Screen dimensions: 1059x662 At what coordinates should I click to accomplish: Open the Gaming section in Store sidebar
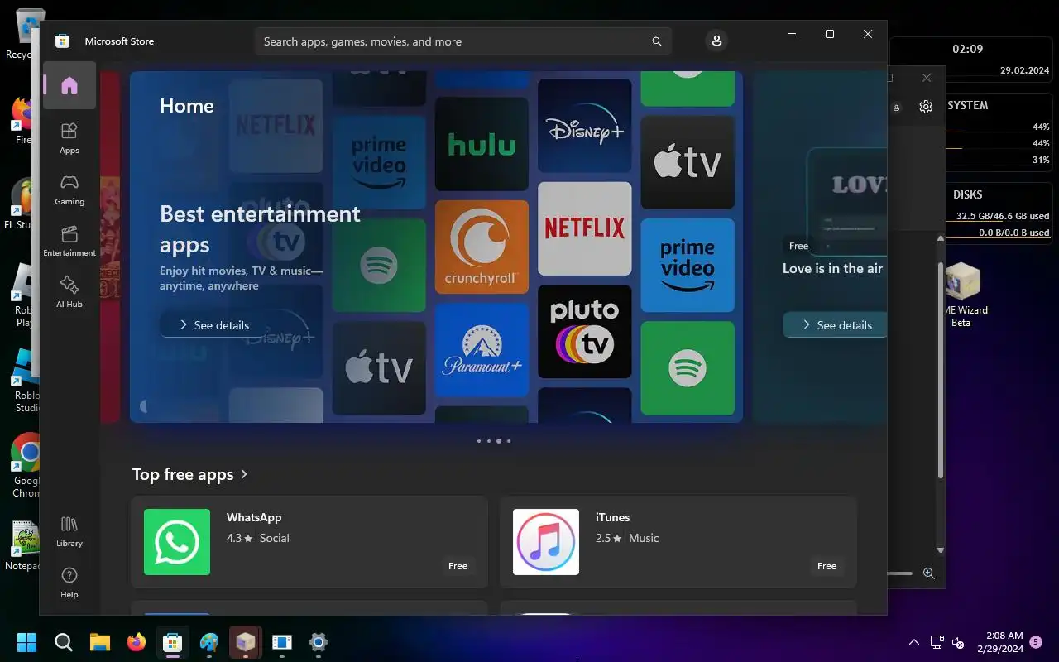pyautogui.click(x=69, y=189)
